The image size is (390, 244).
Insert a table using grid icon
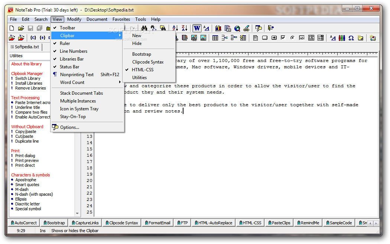point(215,38)
